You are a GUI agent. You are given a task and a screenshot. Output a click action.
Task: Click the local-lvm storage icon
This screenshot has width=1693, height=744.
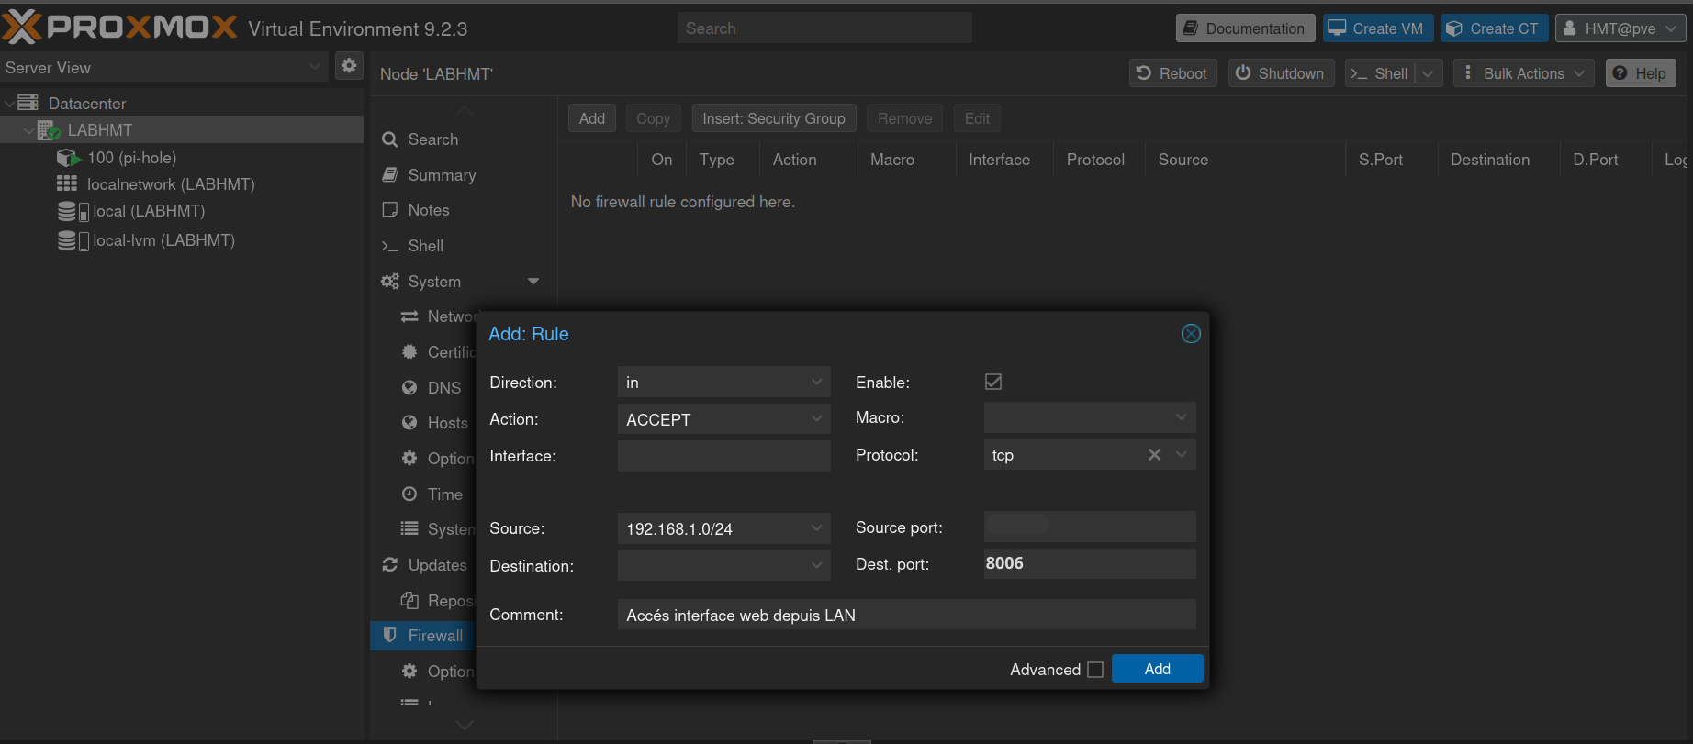[x=73, y=240]
